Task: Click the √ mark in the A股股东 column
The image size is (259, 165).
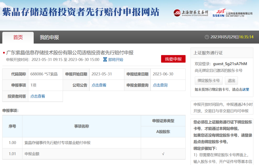Action: coord(163,154)
